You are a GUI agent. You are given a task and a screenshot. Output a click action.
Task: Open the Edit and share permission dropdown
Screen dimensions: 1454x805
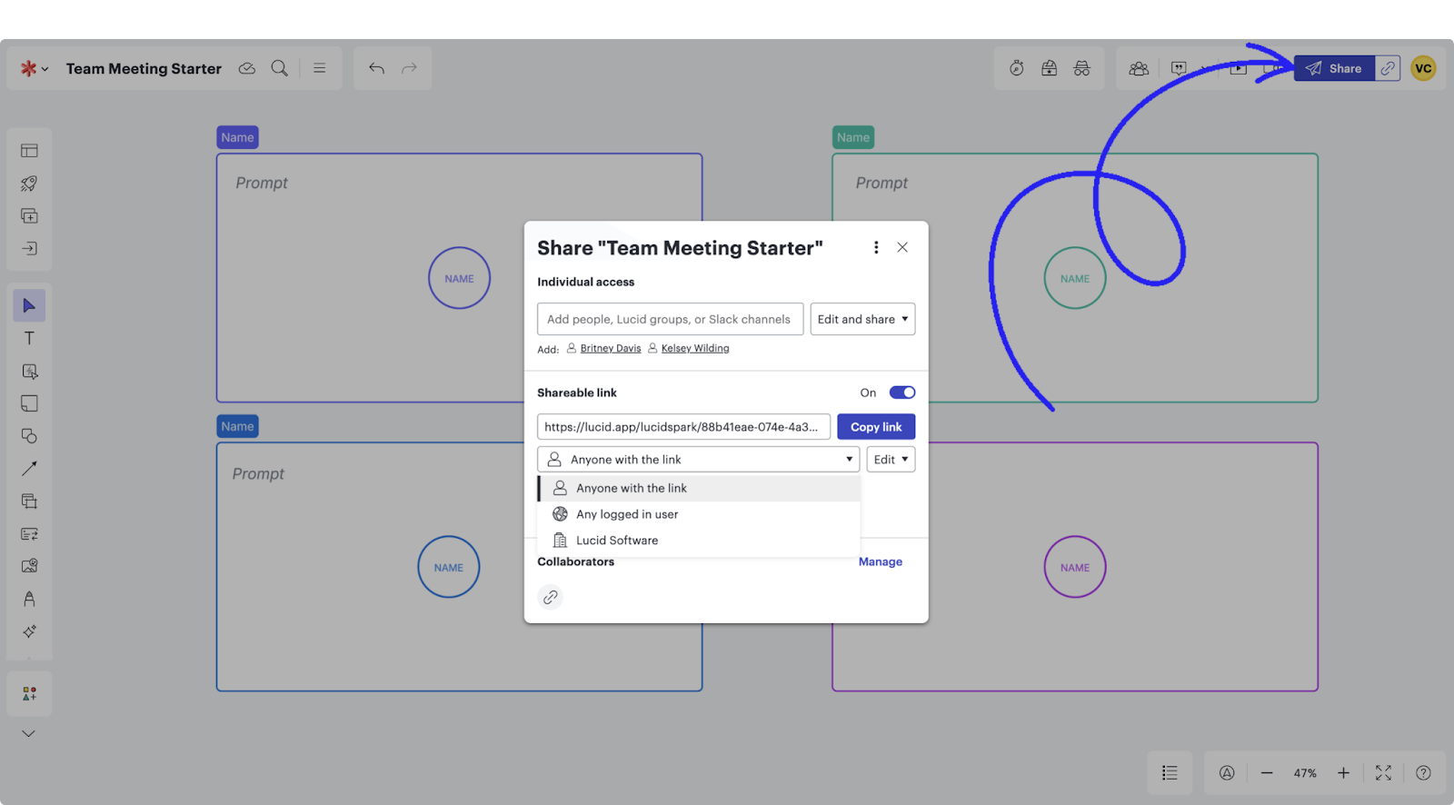862,319
